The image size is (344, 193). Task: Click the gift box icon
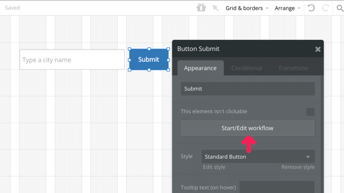click(201, 8)
